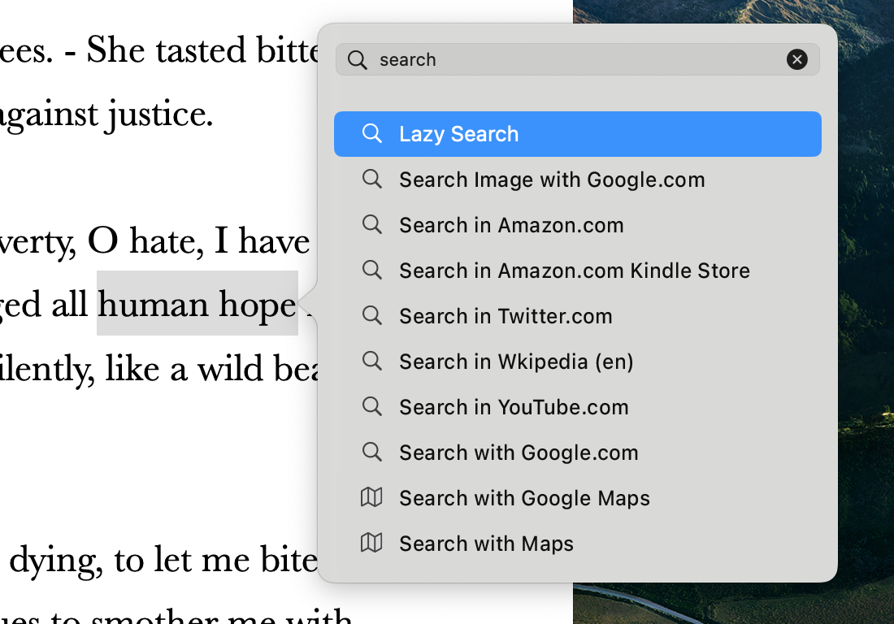Click magnifier icon beside Amazon.com entry
This screenshot has height=624, width=894.
371,224
